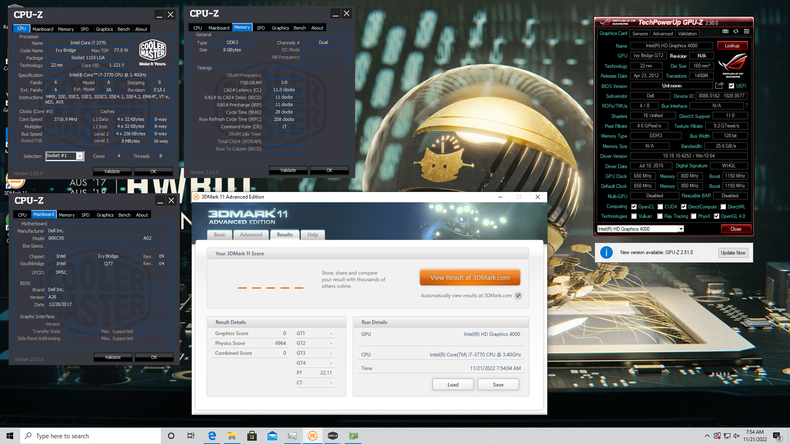
Task: Toggle the DirectCompute checkbox
Action: click(683, 207)
